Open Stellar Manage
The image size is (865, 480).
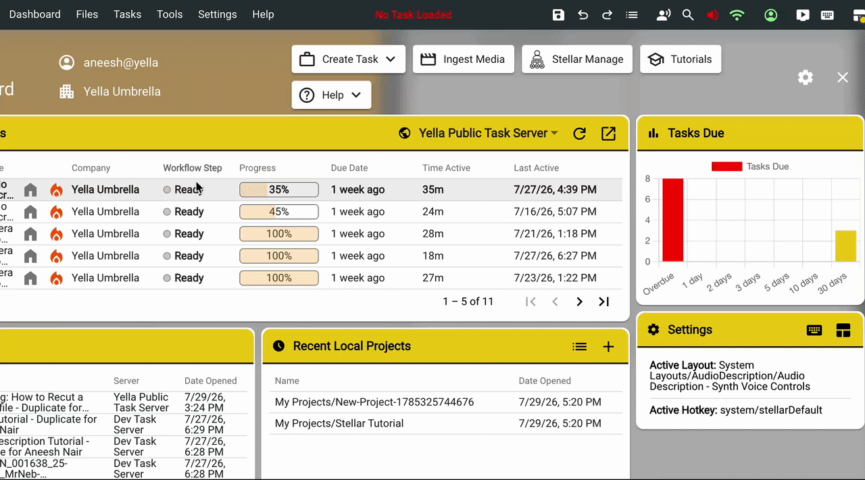point(577,59)
